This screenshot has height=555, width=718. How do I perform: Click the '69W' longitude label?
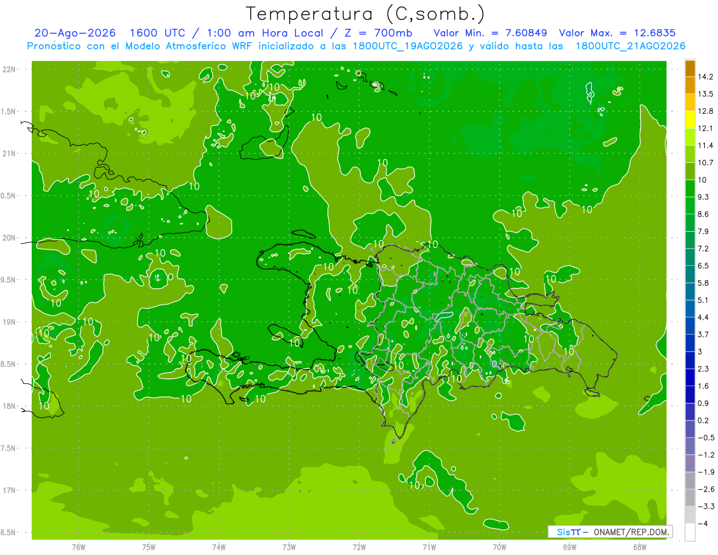click(569, 547)
